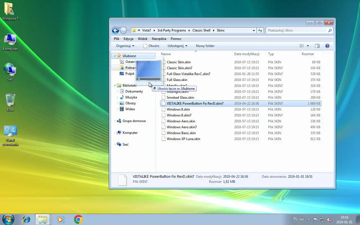Show hidden tray icons arrow

click(309, 220)
